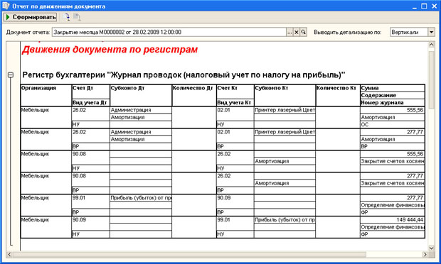Click the sum cell 555,56 in first row
This screenshot has width=441, height=264.
(393, 110)
